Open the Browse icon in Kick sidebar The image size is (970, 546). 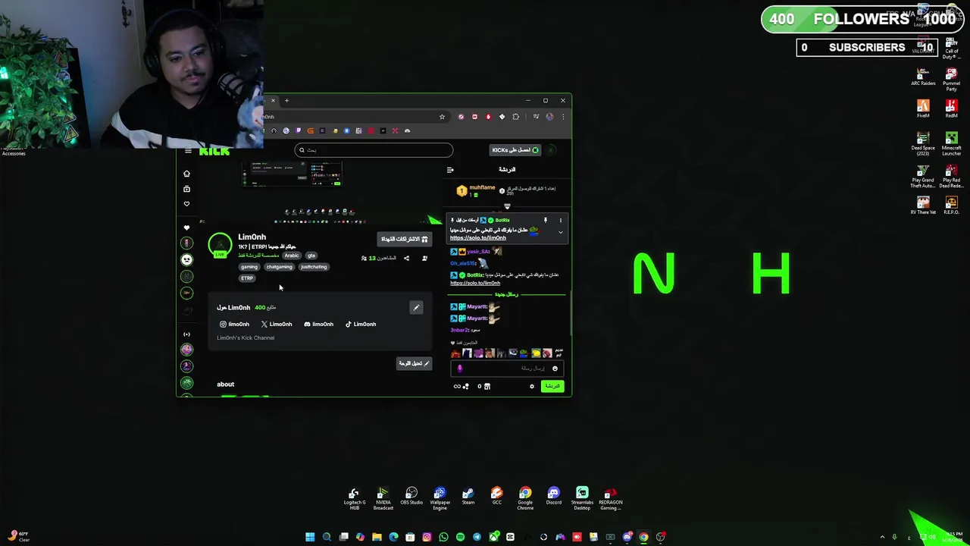click(x=186, y=189)
